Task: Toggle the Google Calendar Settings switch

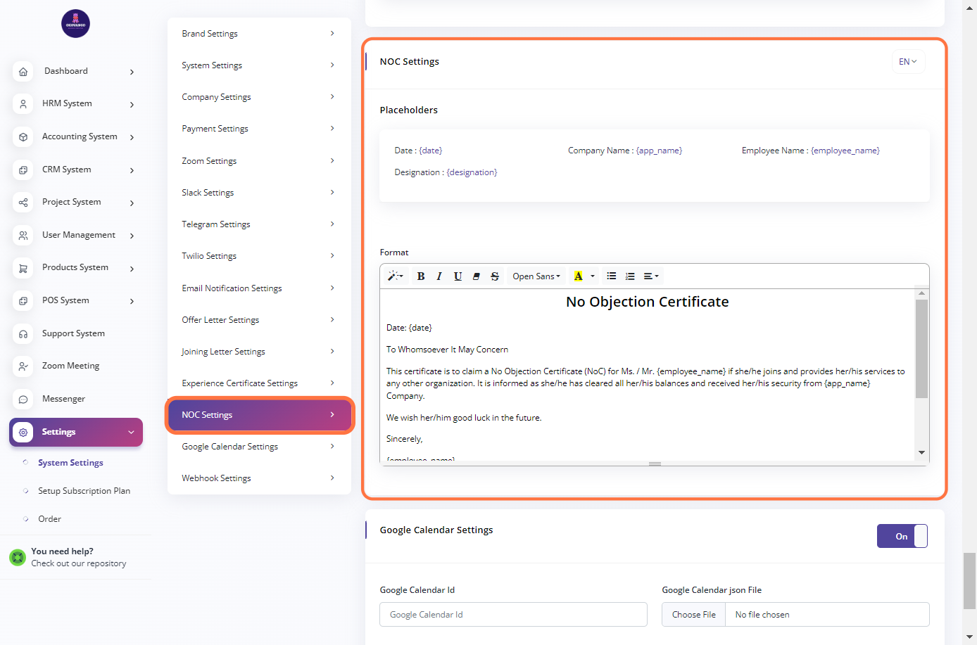Action: [x=902, y=536]
